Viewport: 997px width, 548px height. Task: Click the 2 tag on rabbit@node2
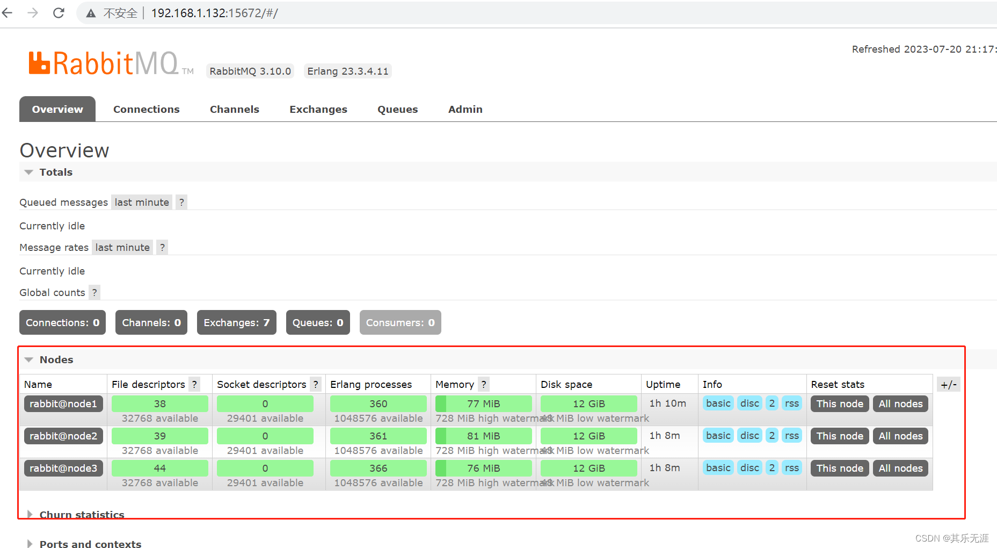(x=772, y=435)
